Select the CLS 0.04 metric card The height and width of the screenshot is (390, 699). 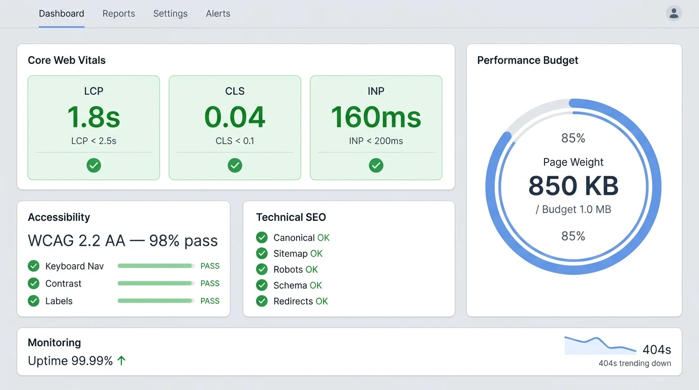click(235, 128)
